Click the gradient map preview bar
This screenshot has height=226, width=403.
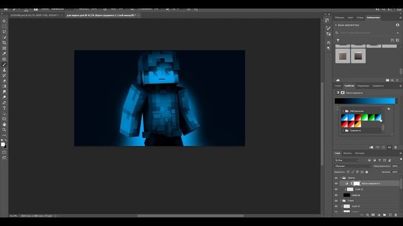click(x=365, y=101)
